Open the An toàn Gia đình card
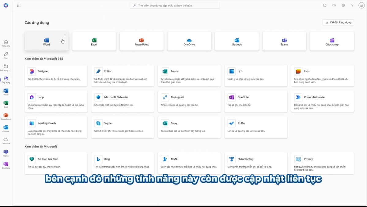367x207 pixels. (56, 163)
